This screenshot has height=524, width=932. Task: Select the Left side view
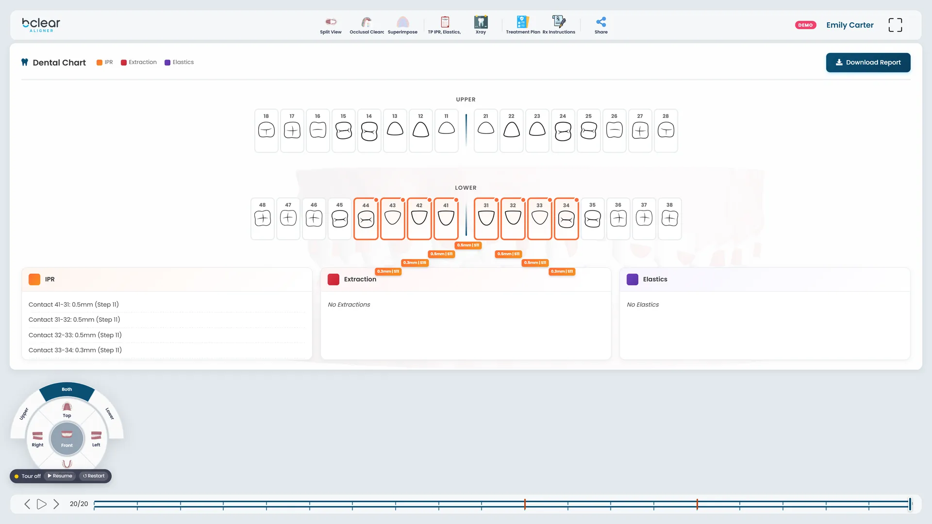(96, 439)
